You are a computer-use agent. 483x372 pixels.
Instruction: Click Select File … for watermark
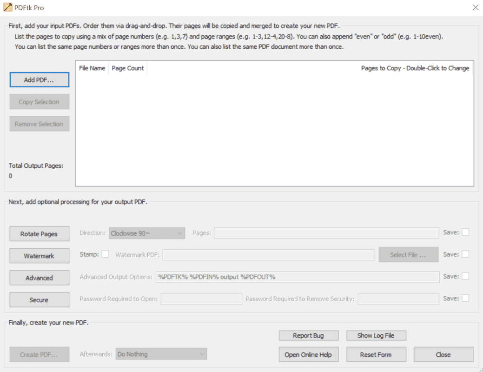(x=409, y=255)
